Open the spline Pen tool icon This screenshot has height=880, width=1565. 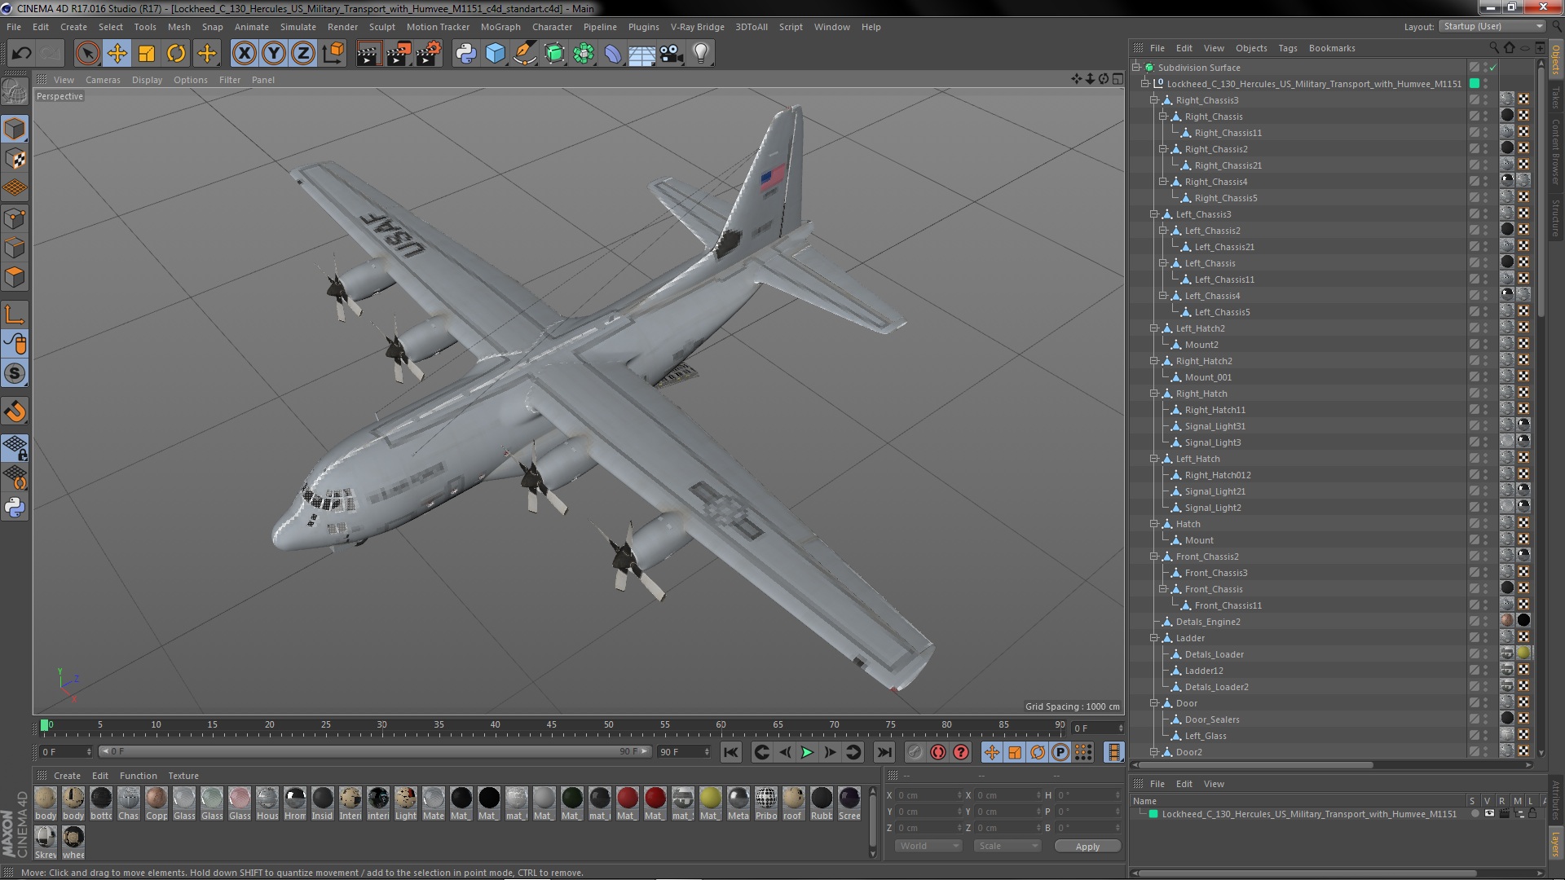(525, 54)
